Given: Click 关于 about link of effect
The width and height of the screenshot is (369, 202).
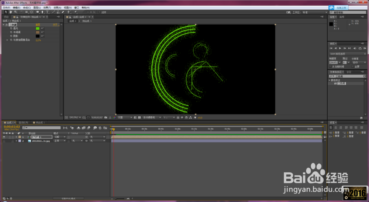Looking at the screenshot, I should (55, 25).
